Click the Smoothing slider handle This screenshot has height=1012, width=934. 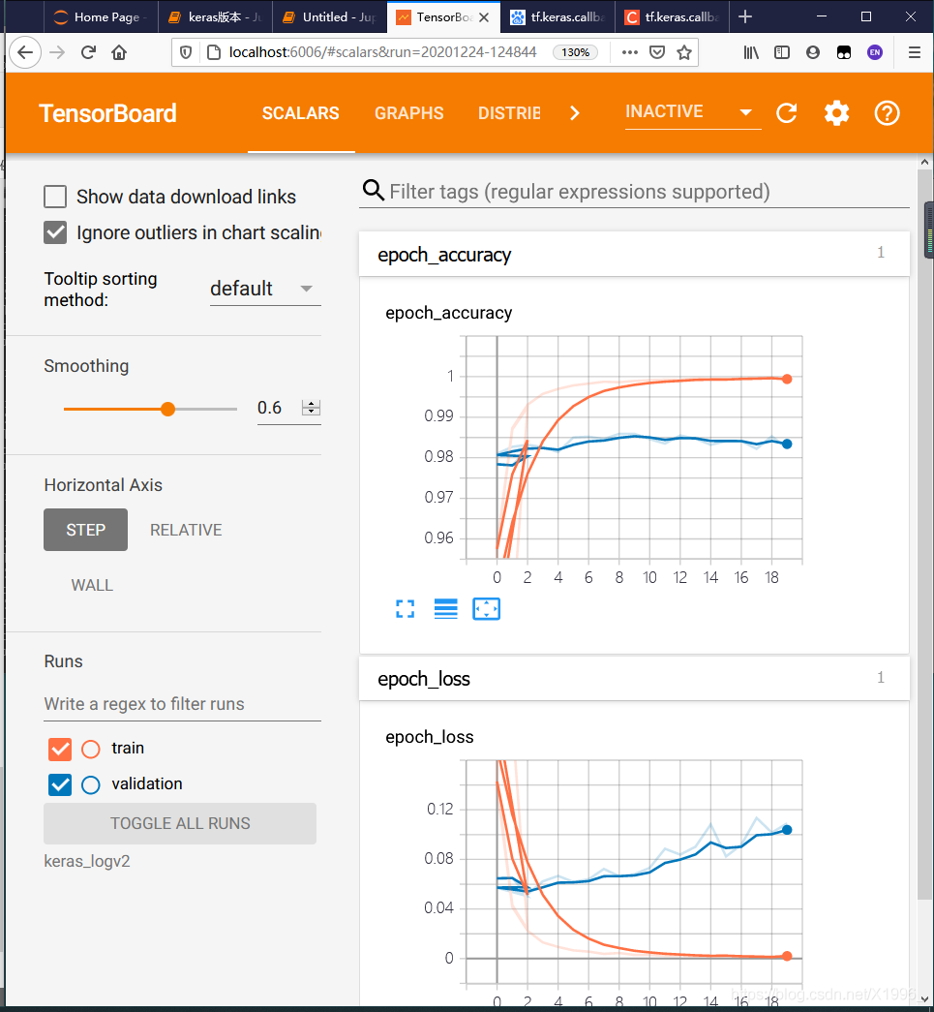point(167,409)
